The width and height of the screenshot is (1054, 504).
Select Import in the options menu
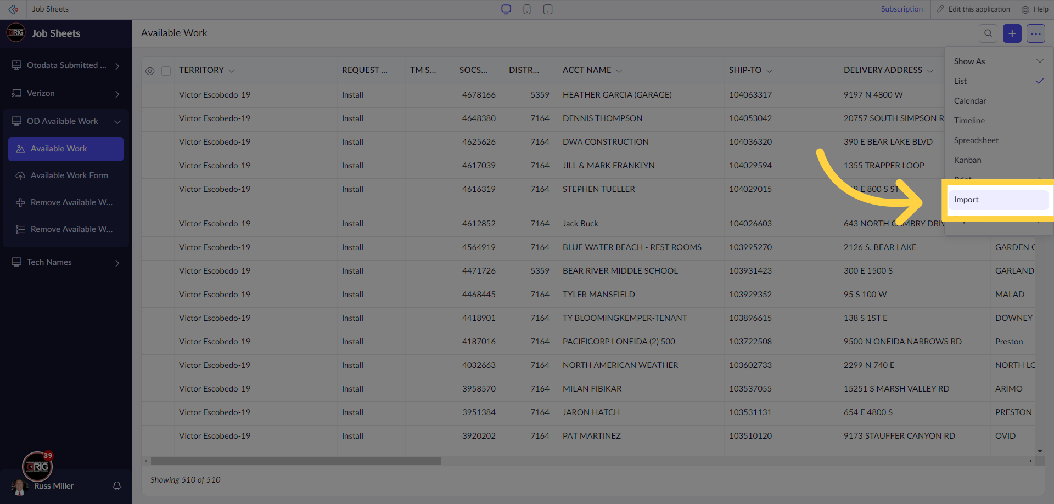tap(999, 200)
